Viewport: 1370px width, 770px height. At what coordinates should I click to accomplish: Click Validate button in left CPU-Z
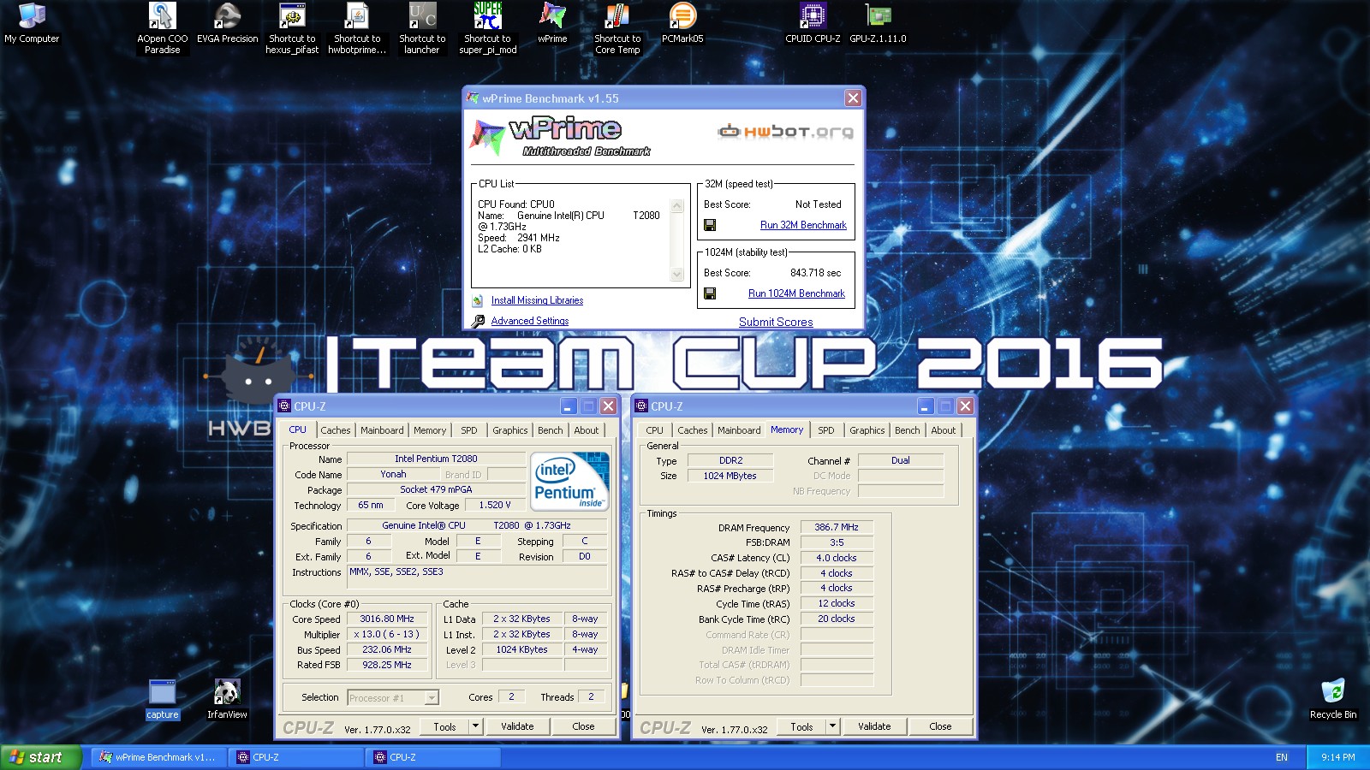click(x=517, y=726)
